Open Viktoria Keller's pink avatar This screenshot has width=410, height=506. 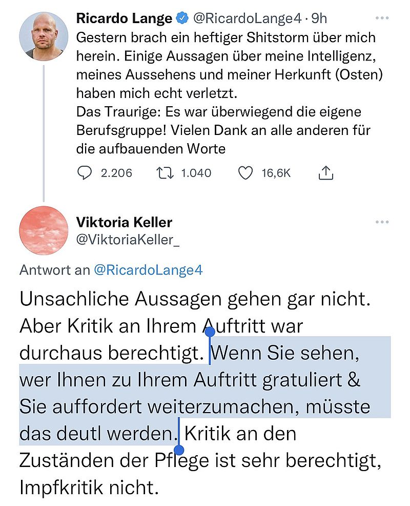point(44,231)
